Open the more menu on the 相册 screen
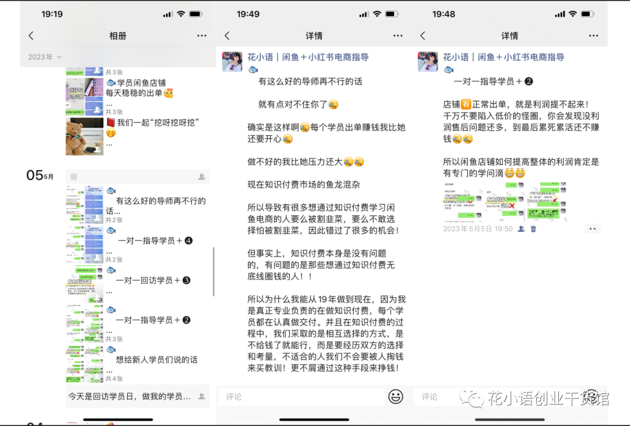This screenshot has height=426, width=630. point(202,36)
